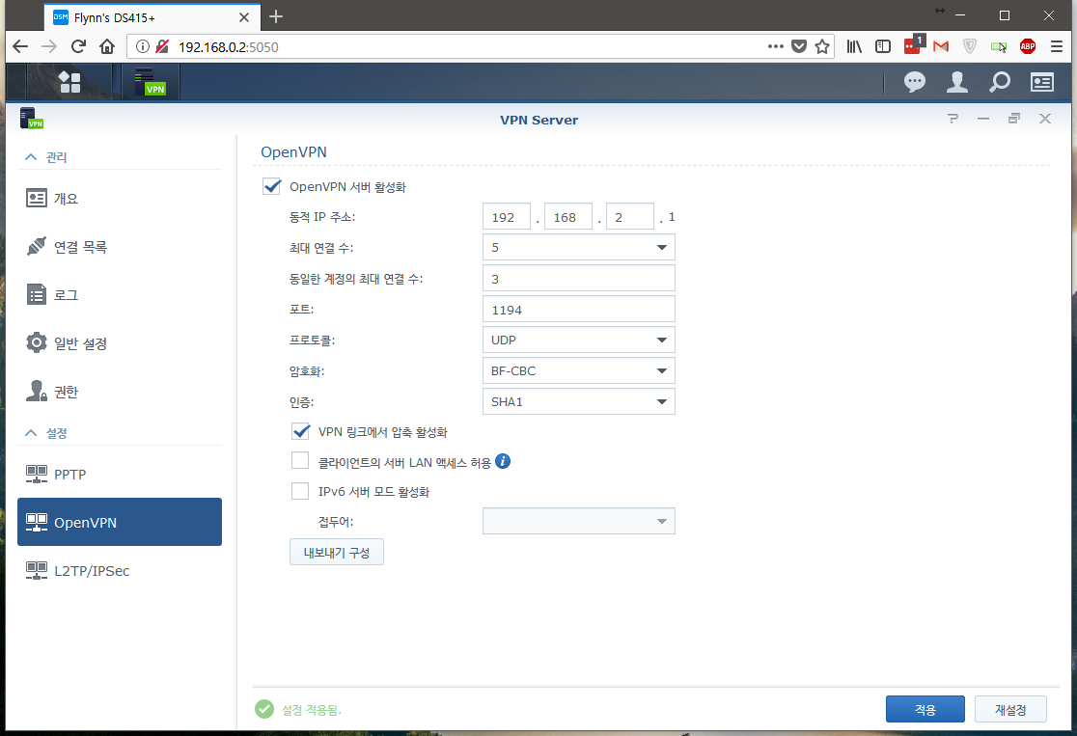Click 내보내기 구성 export button

[x=337, y=552]
